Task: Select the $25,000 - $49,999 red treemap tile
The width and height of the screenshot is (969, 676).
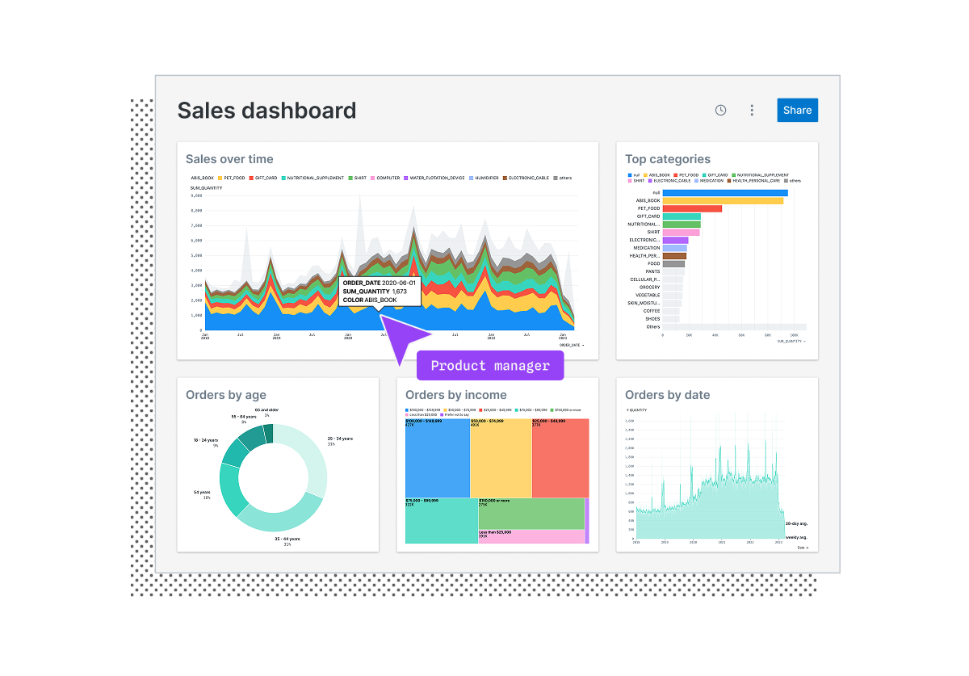Action: tap(560, 458)
